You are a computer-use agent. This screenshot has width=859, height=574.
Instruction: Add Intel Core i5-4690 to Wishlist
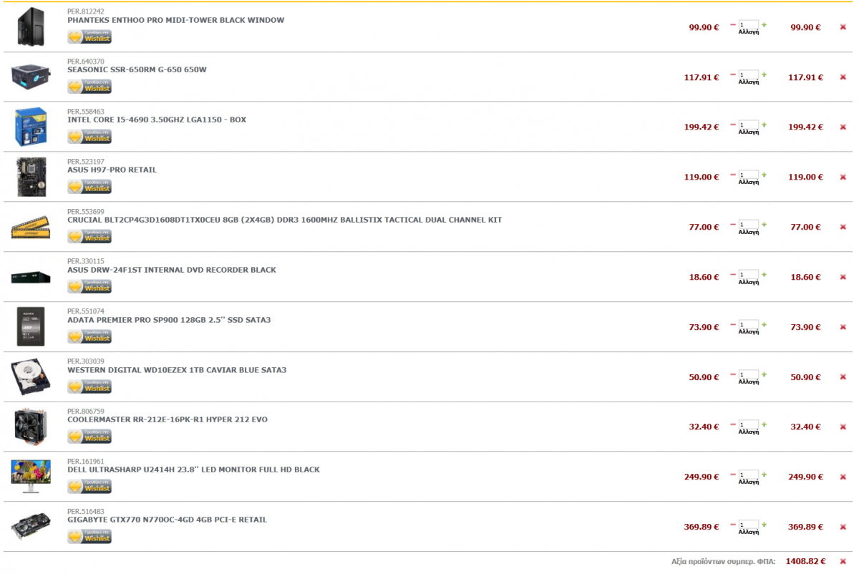(89, 137)
